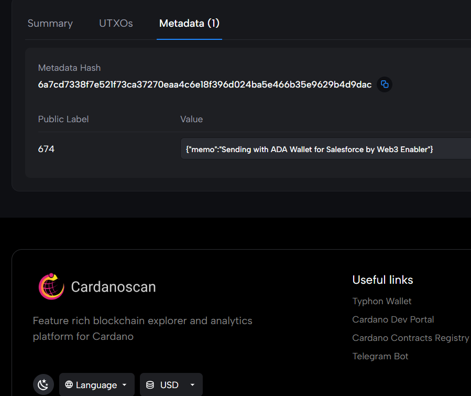
Task: Open the Language dropdown
Action: point(97,384)
